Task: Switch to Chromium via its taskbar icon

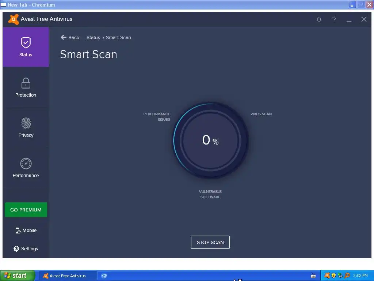Action: click(104, 276)
